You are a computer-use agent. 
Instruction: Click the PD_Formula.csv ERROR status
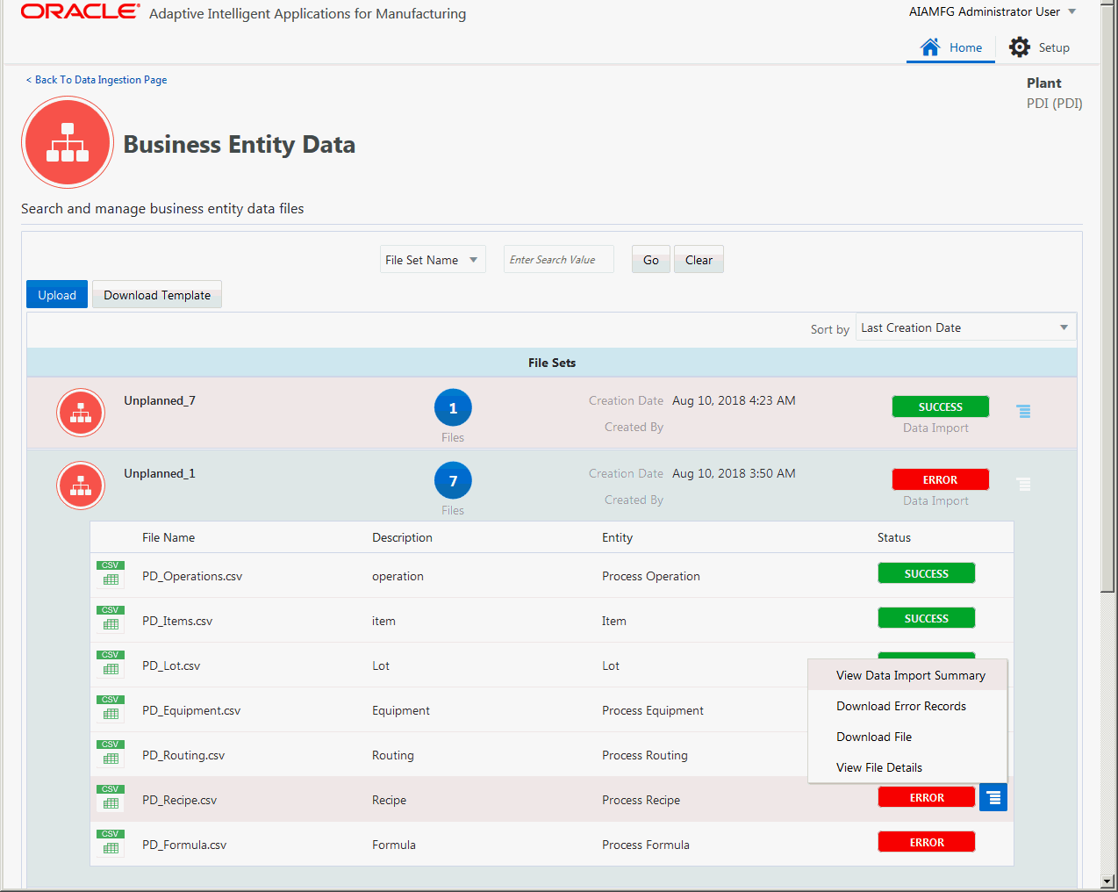pos(927,842)
